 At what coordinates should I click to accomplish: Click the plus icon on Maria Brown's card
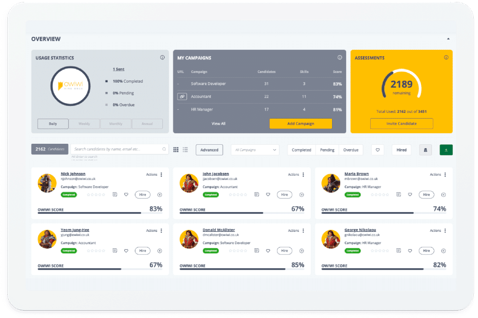point(443,195)
